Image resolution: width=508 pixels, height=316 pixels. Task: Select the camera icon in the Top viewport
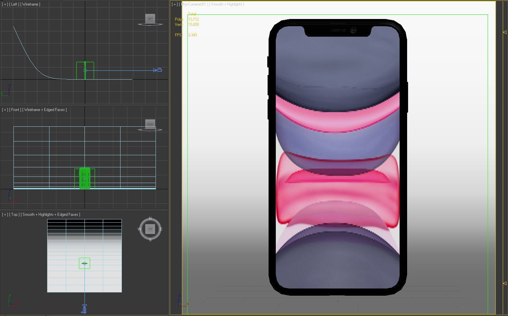coord(85,309)
